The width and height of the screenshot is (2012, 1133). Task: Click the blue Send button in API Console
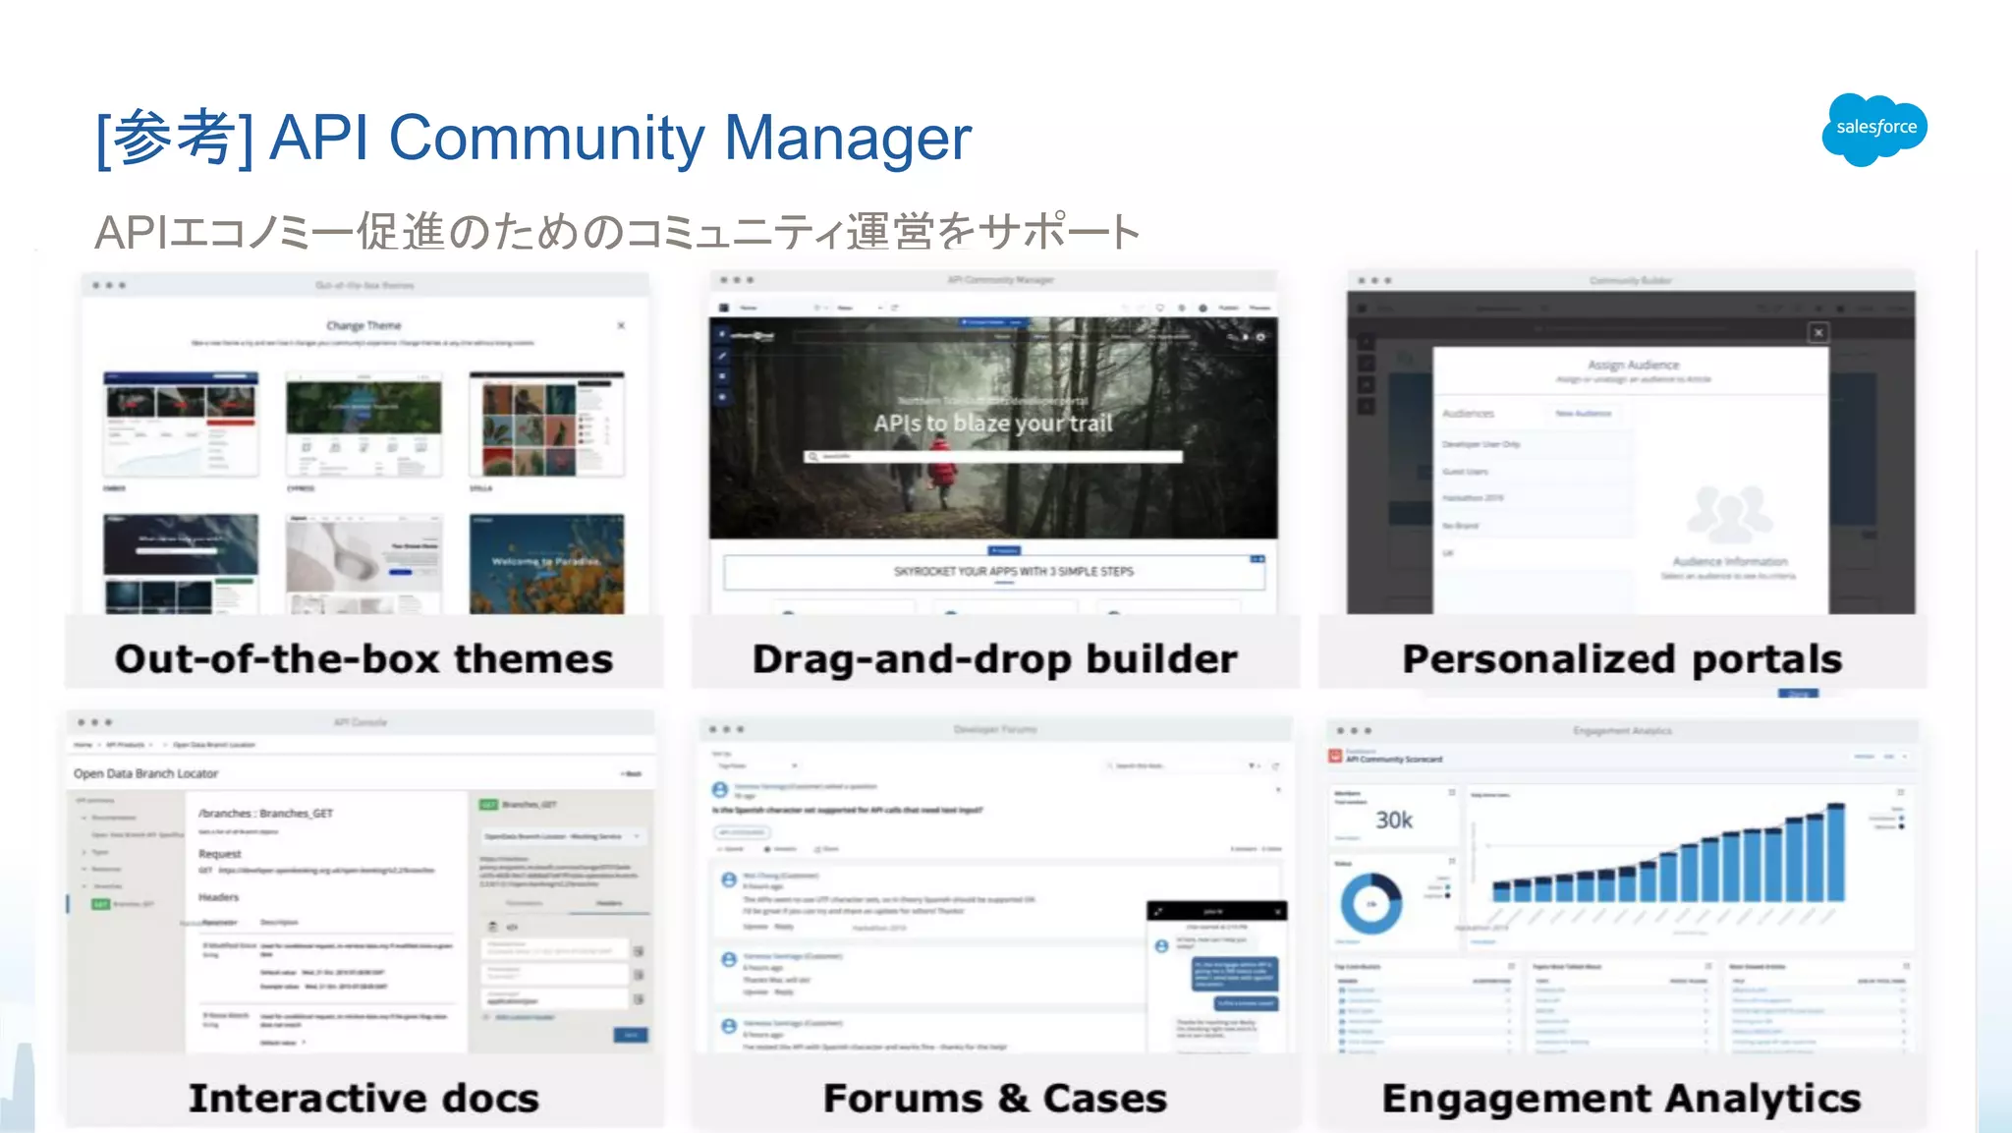[631, 1035]
